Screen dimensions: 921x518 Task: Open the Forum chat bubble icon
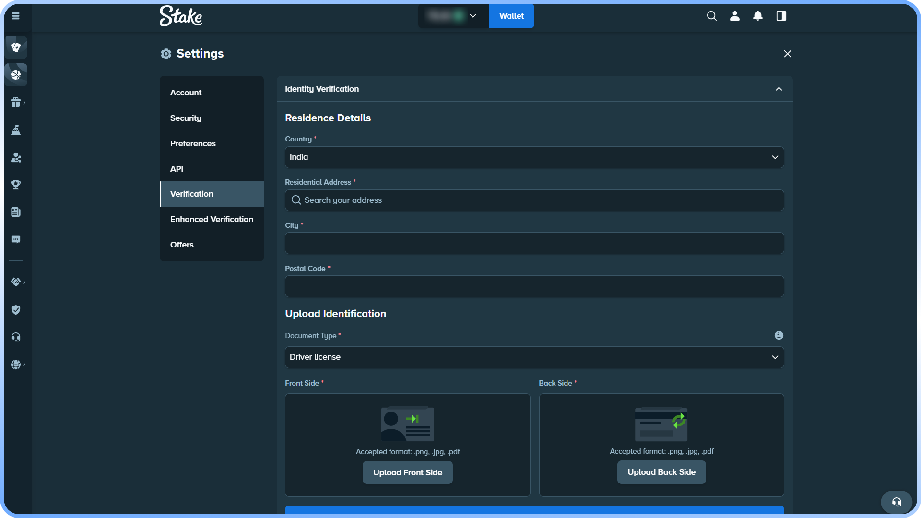click(16, 239)
